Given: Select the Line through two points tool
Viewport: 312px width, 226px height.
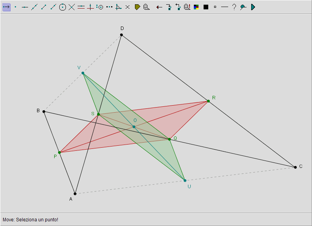Looking at the screenshot, I should click(x=34, y=7).
